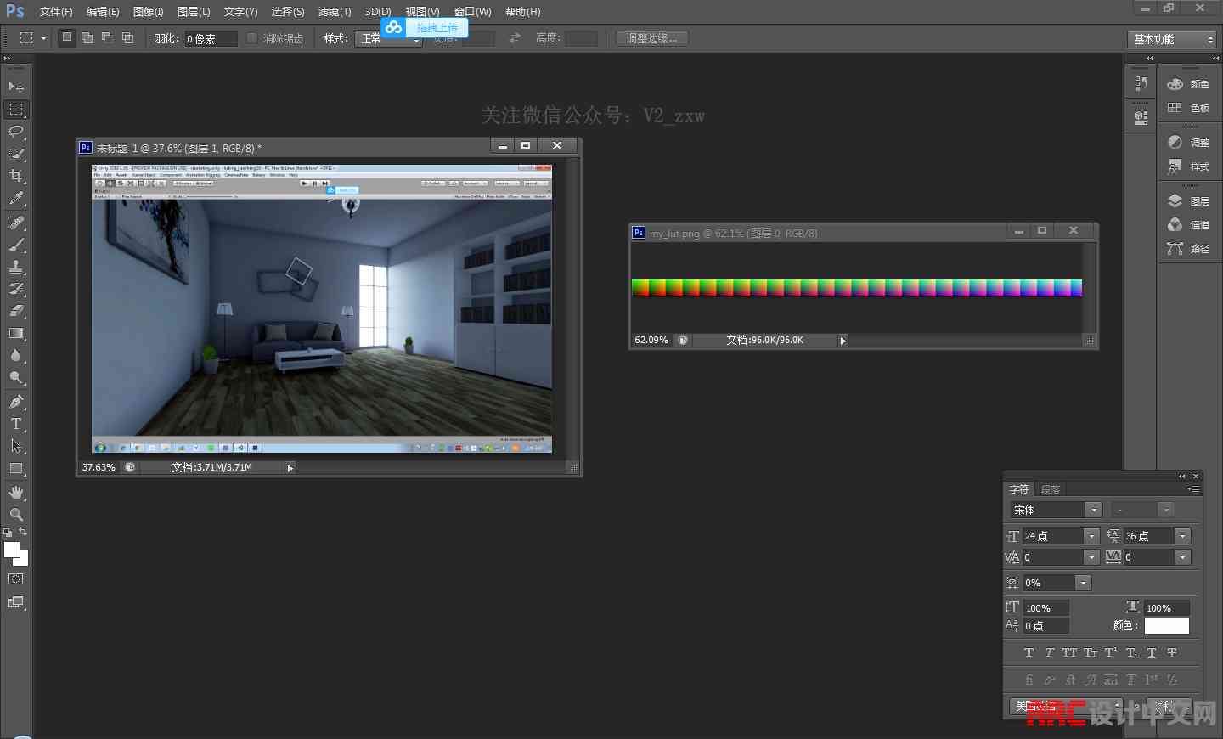Open the 滤镜(T) menu
Image resolution: width=1223 pixels, height=739 pixels.
point(334,12)
